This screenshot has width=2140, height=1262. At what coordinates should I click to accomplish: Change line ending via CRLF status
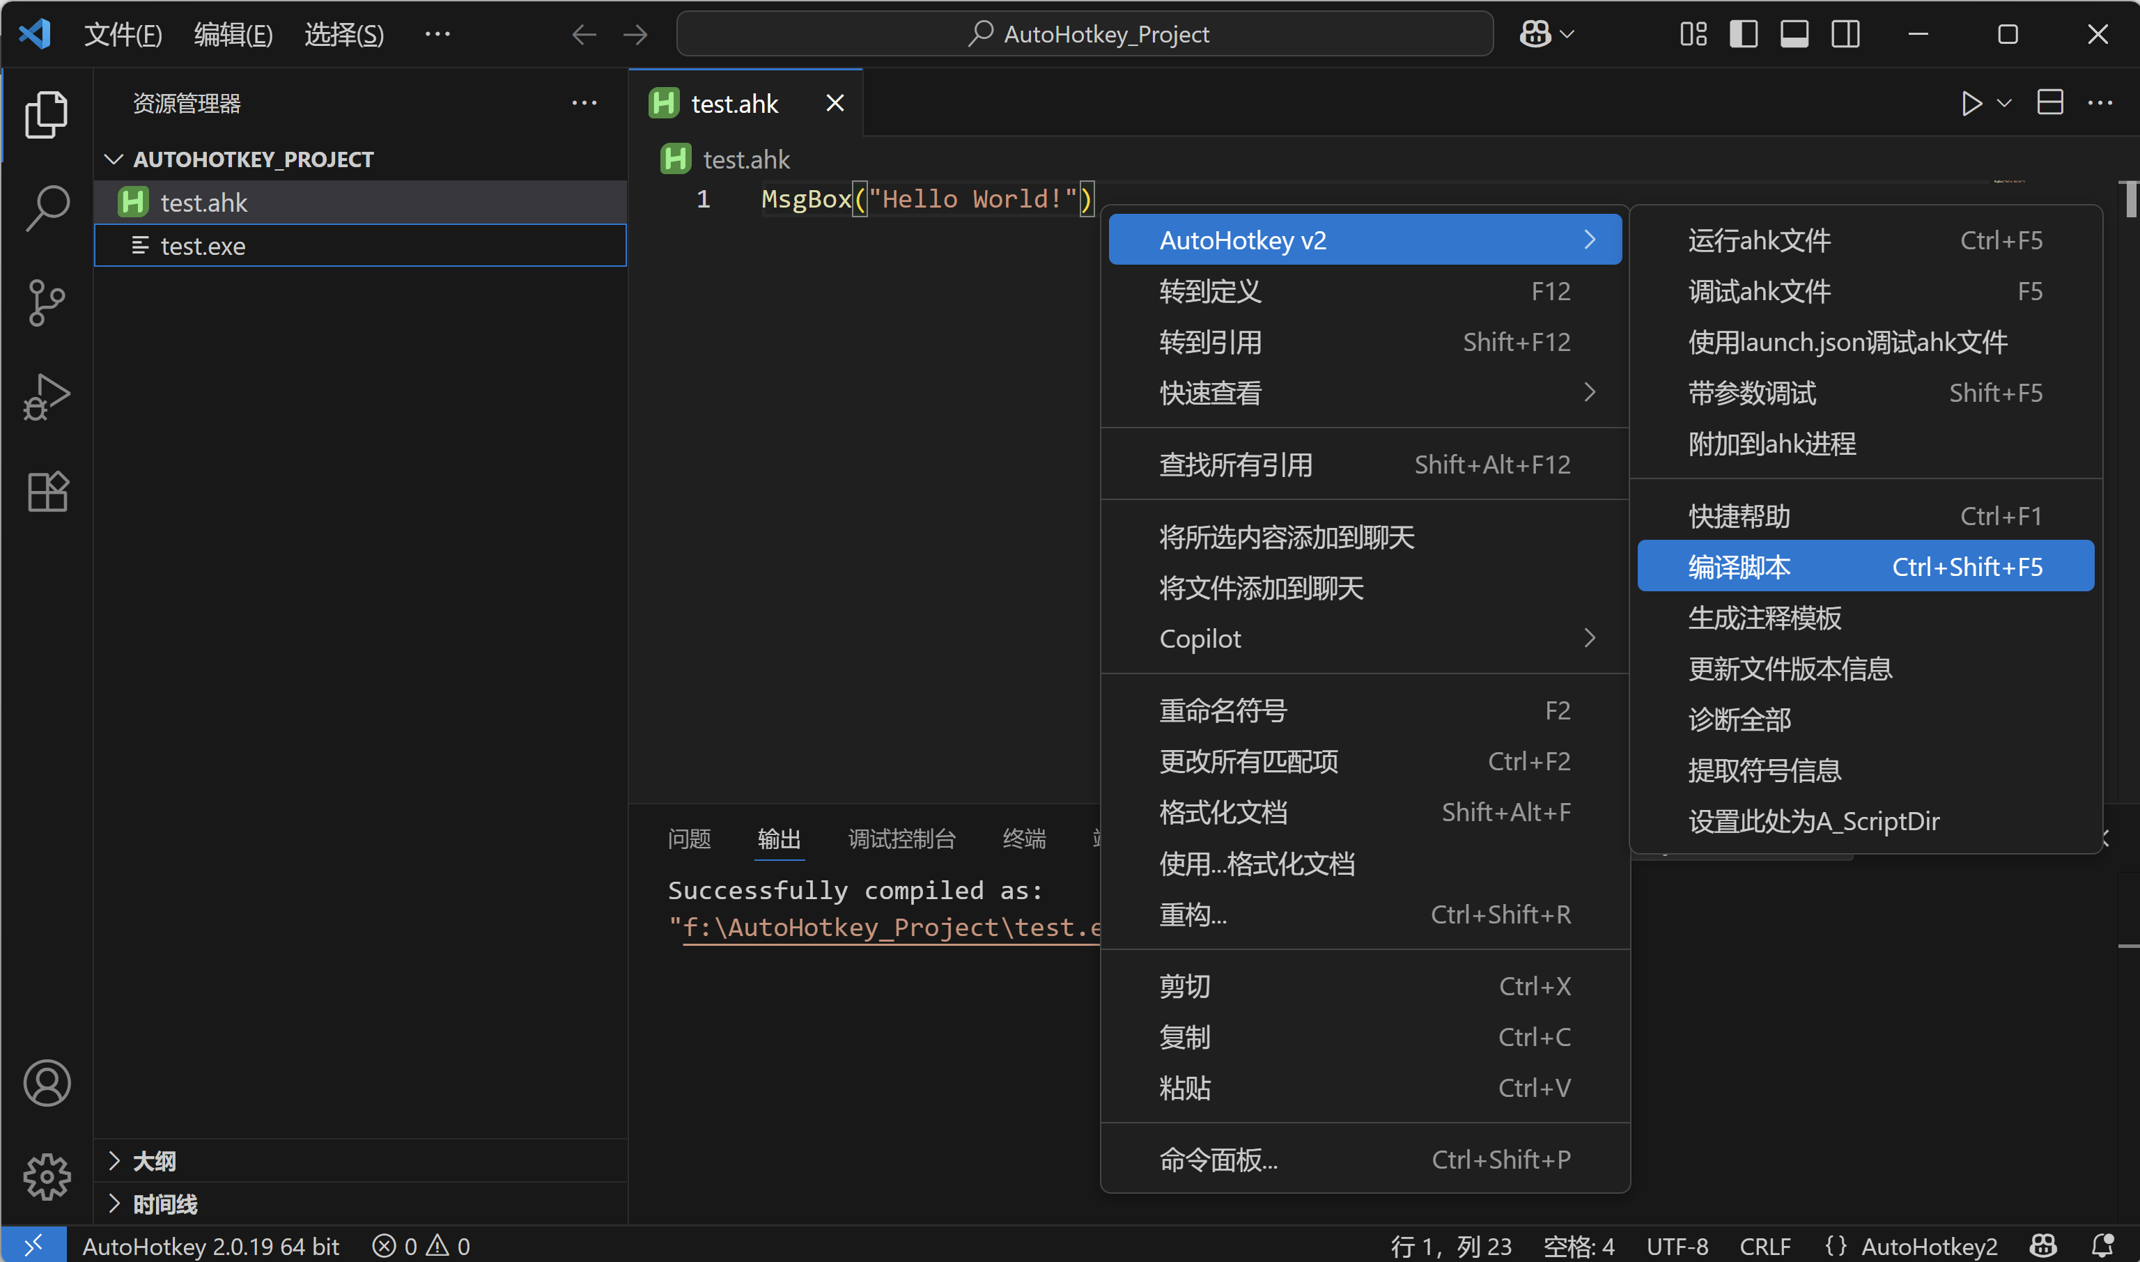click(x=1765, y=1246)
